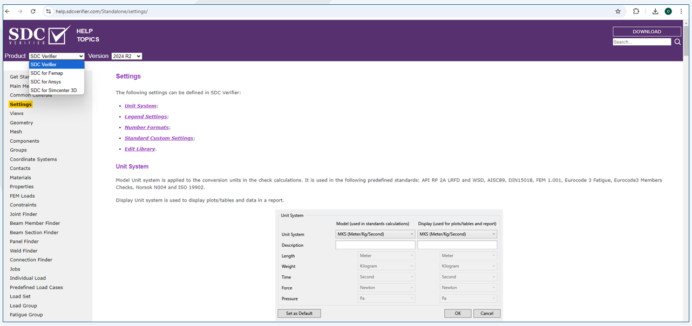This screenshot has height=326, width=692.
Task: Click OK in the Unit System dialog
Action: coord(458,314)
